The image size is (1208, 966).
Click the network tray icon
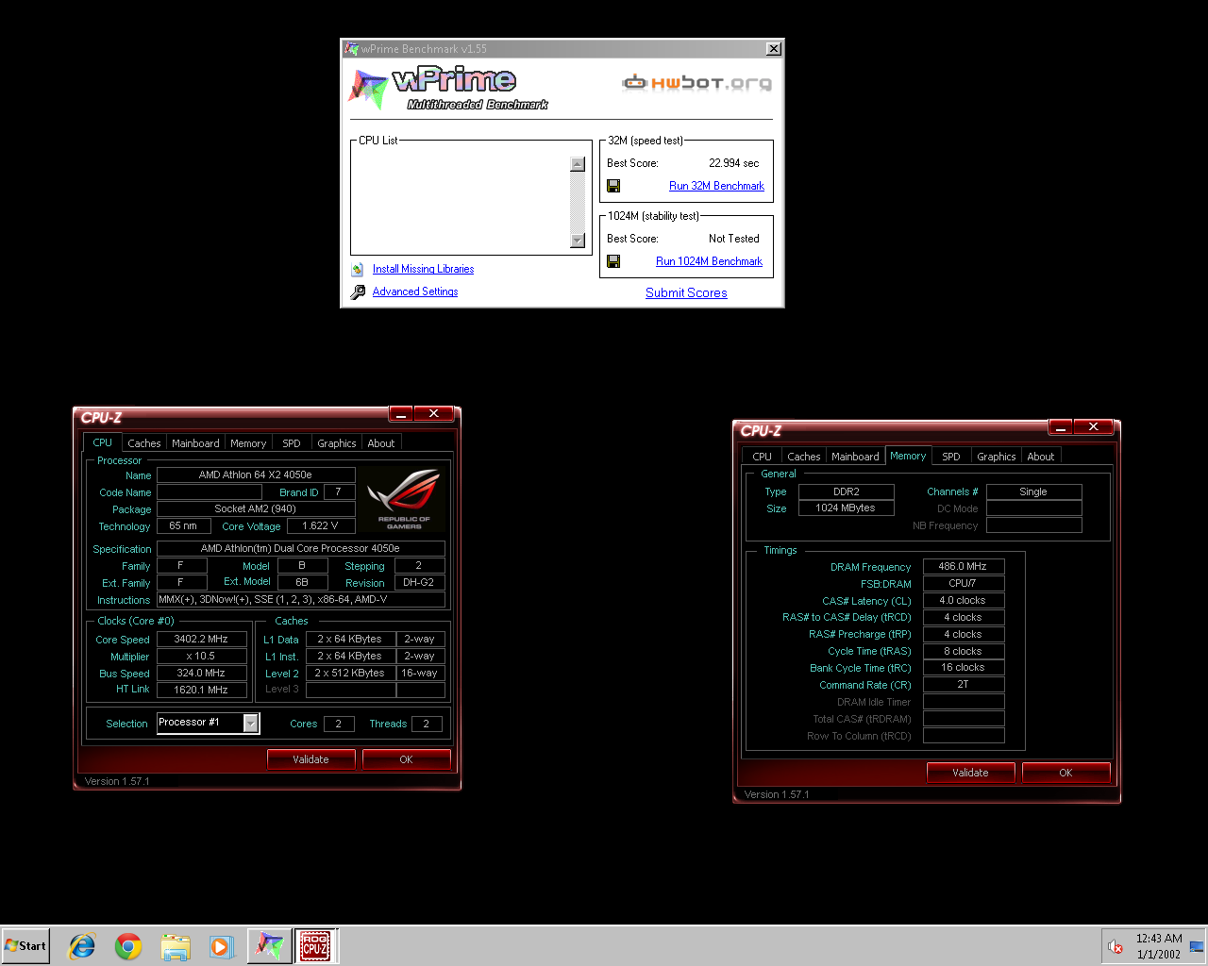(1197, 946)
